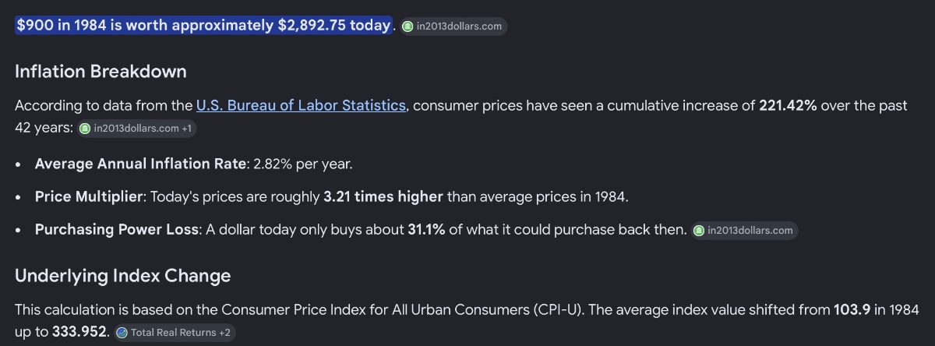Click the green favicon in the in2013dollars.com +1 chip

click(85, 129)
